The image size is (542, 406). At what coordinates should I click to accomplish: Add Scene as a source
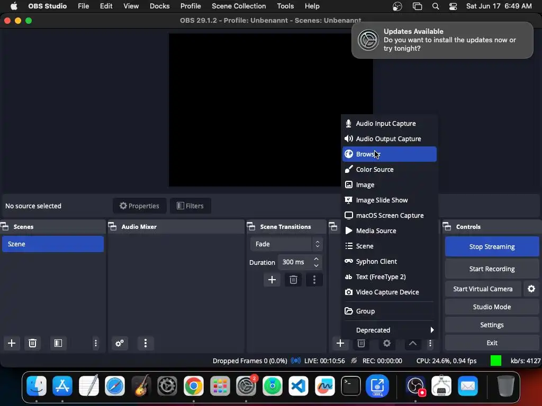[390, 246]
